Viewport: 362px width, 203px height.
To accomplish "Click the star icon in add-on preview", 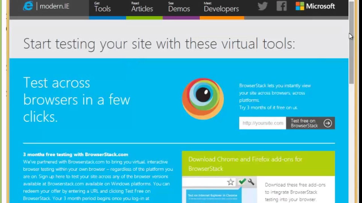I will [x=230, y=182].
